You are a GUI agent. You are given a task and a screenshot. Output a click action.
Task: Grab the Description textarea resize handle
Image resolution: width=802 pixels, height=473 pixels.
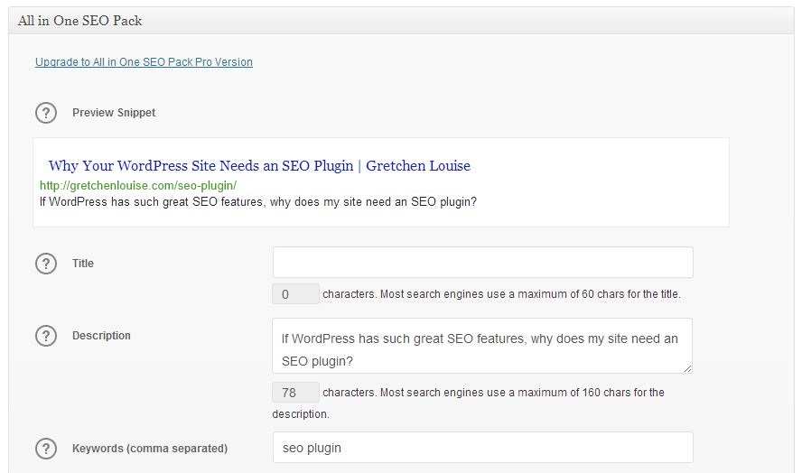[x=687, y=368]
